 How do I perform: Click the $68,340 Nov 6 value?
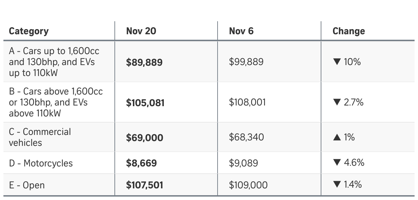click(246, 137)
